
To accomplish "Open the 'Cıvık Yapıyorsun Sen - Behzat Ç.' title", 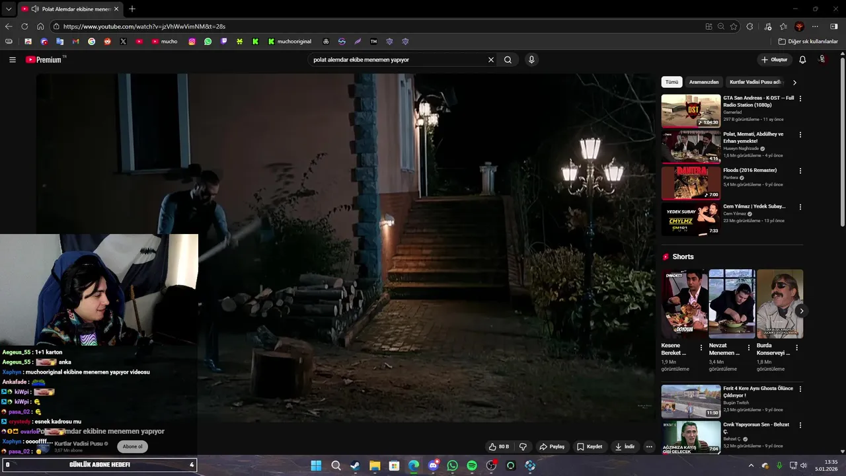I will (756, 428).
